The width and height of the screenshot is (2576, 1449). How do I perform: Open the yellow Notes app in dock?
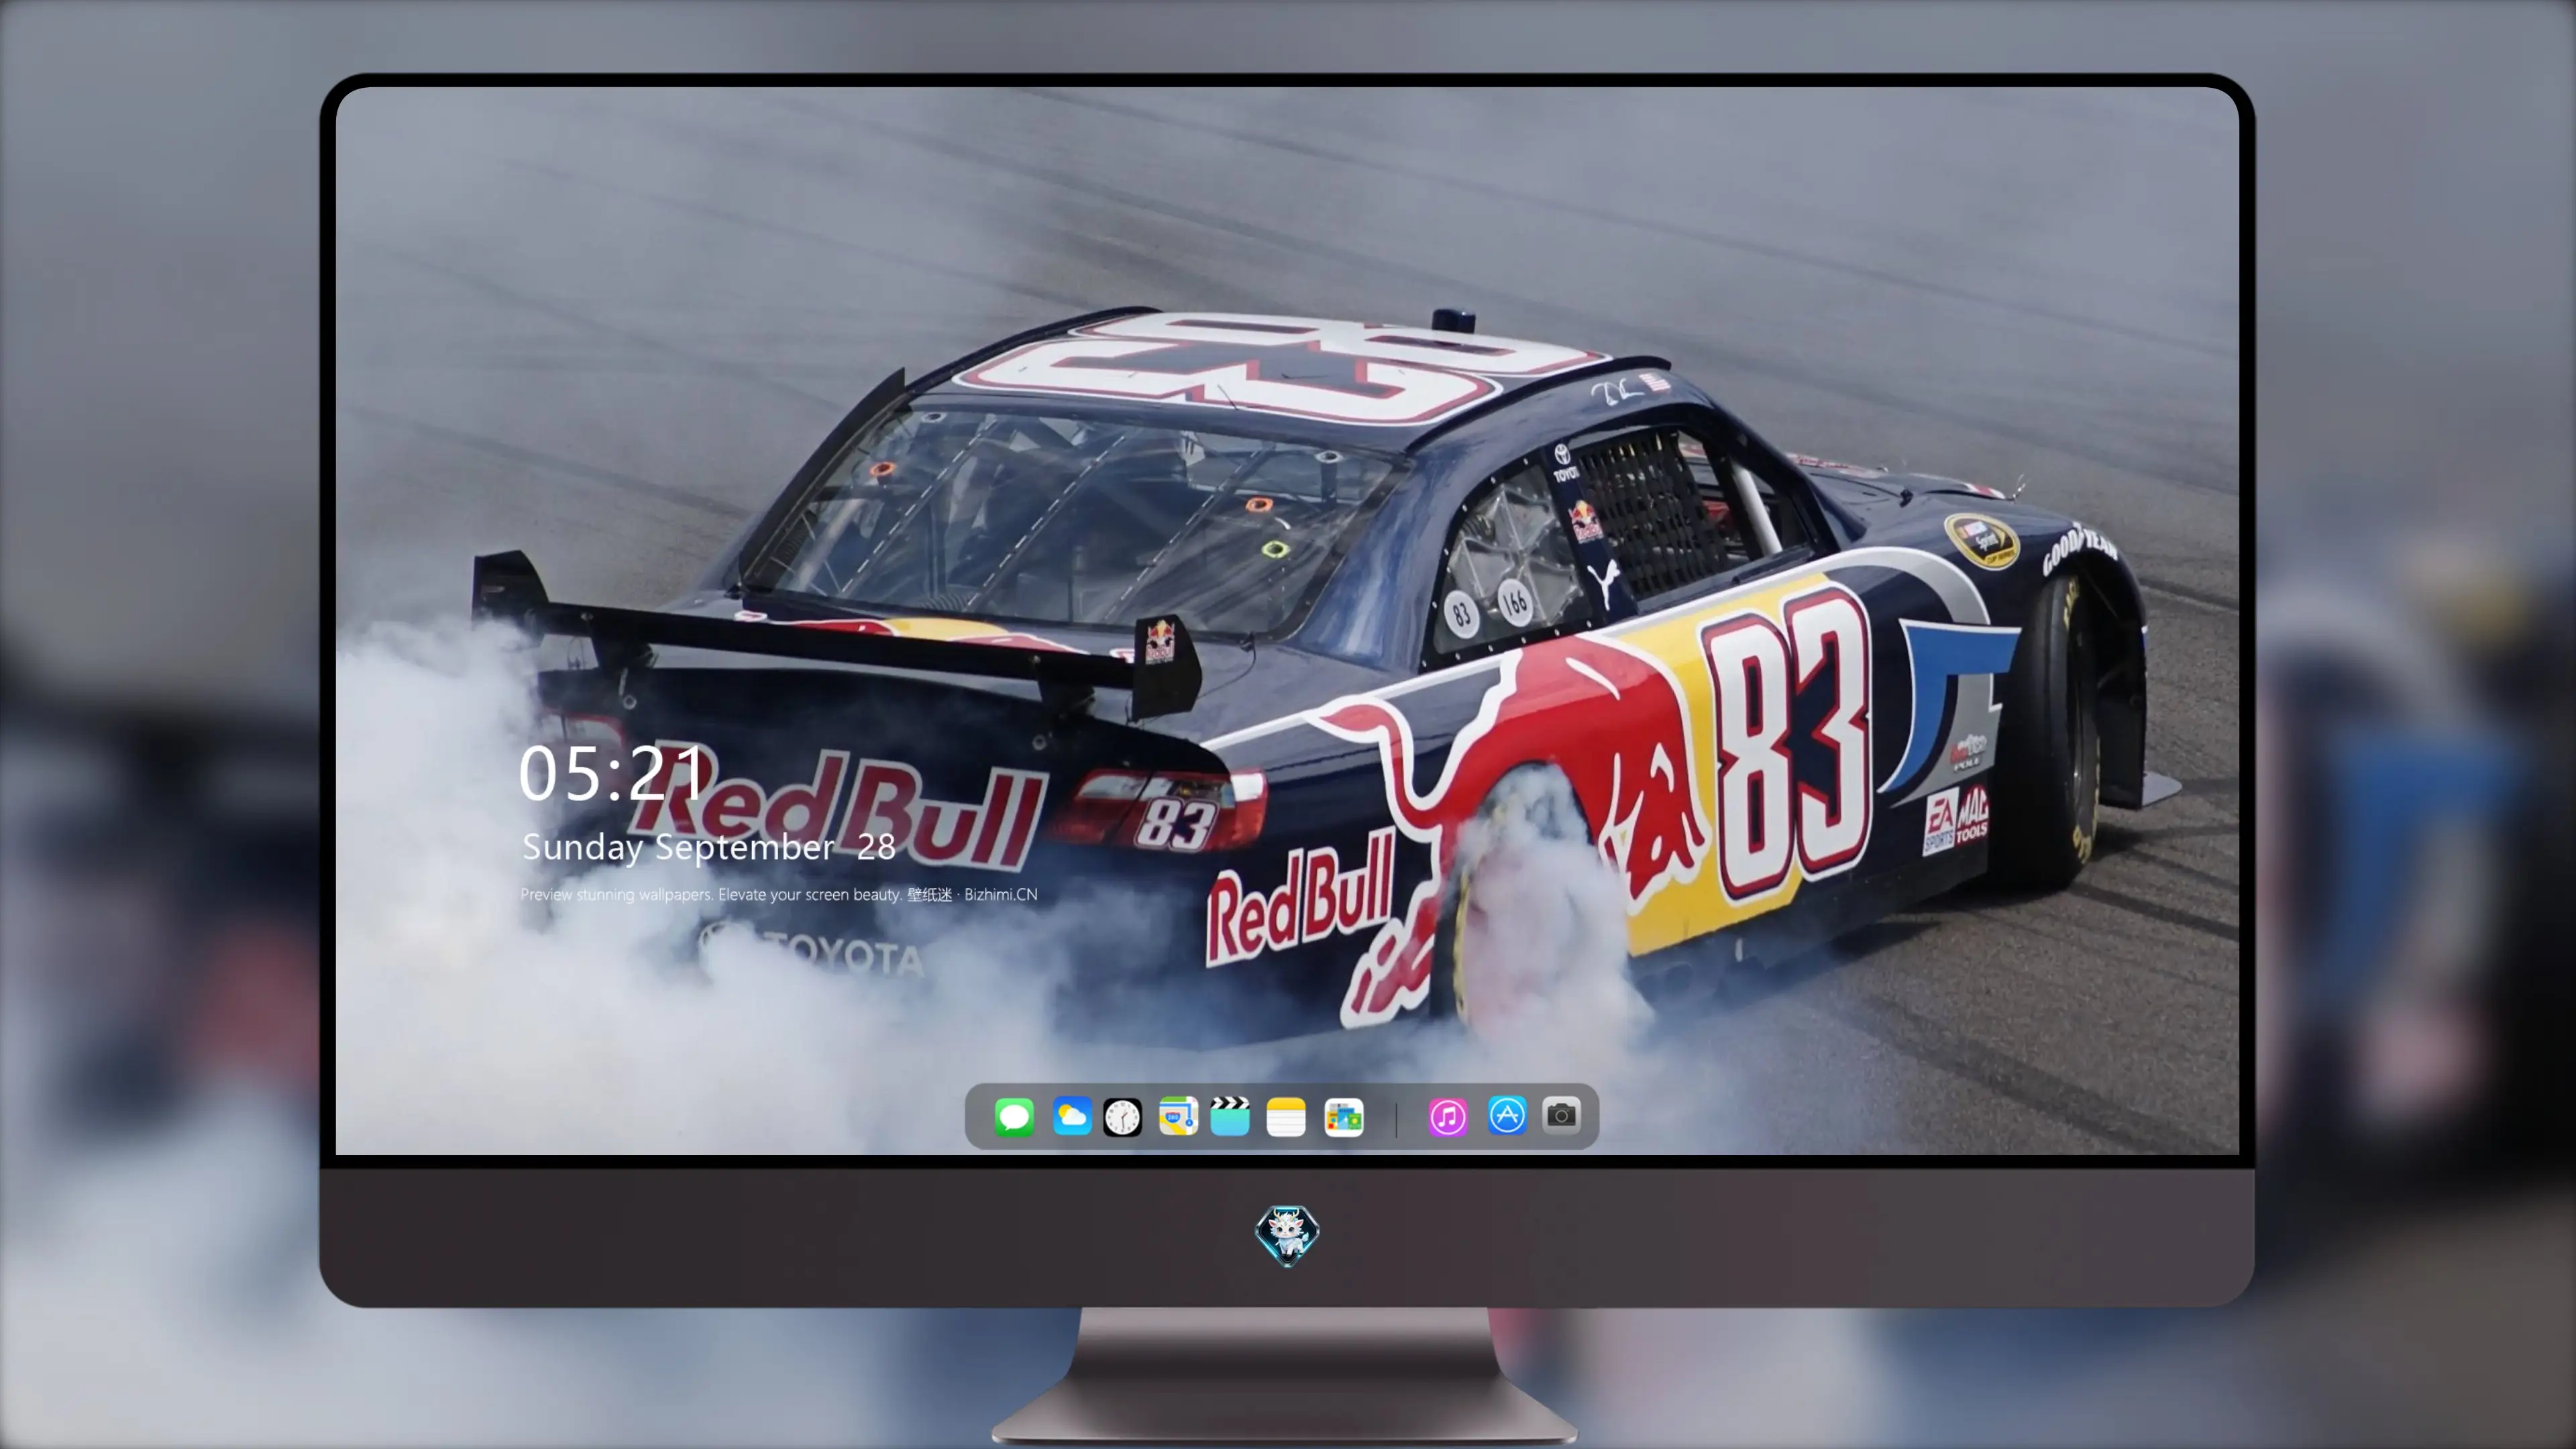coord(1286,1116)
